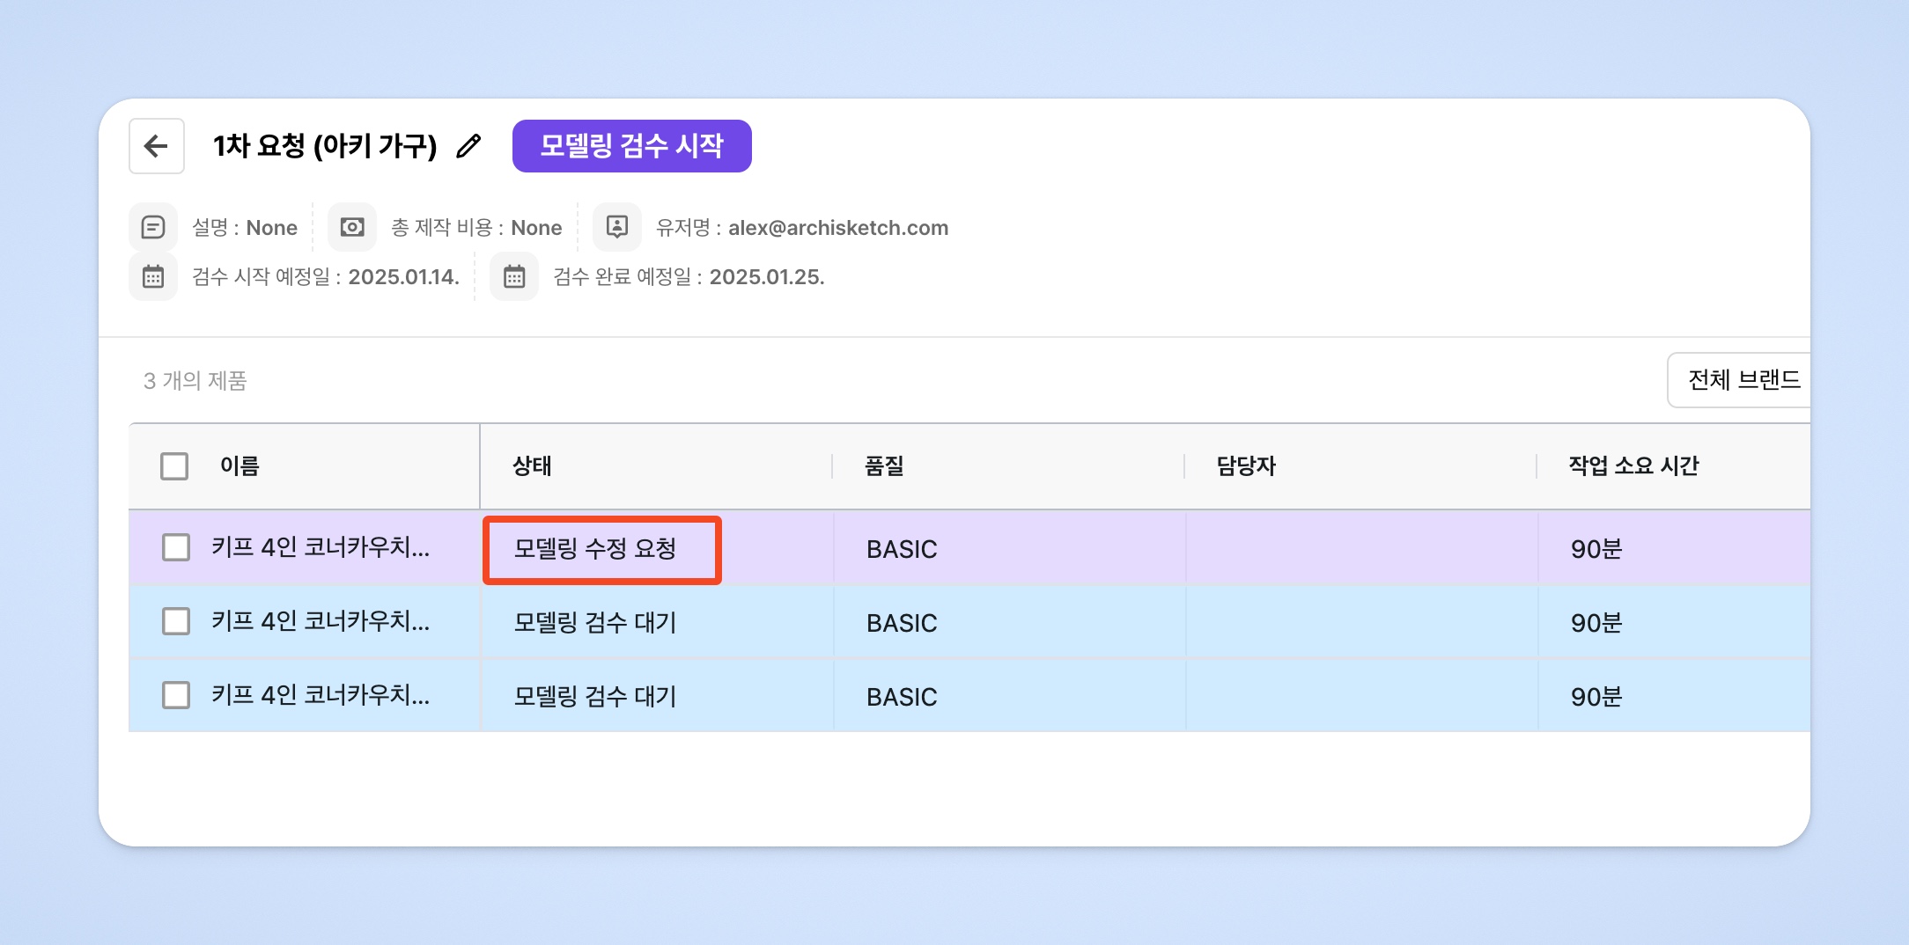
Task: Click the user name profile icon
Action: pyautogui.click(x=617, y=228)
